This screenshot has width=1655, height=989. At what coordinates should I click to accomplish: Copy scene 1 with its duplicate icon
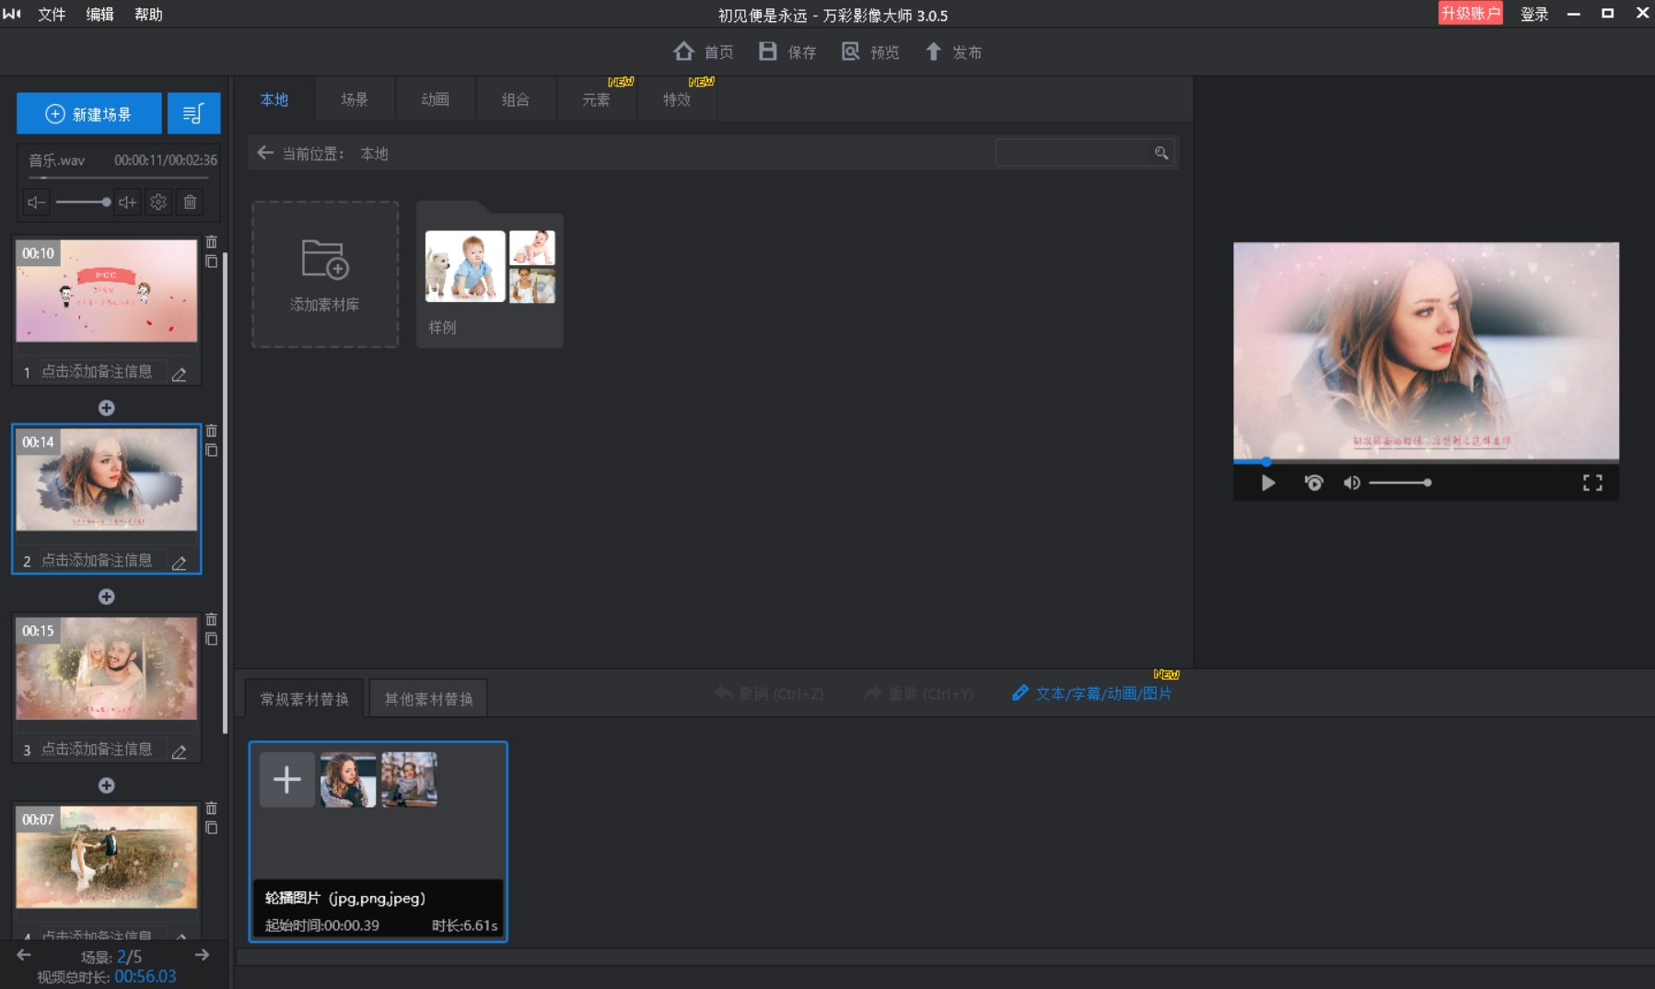tap(211, 262)
